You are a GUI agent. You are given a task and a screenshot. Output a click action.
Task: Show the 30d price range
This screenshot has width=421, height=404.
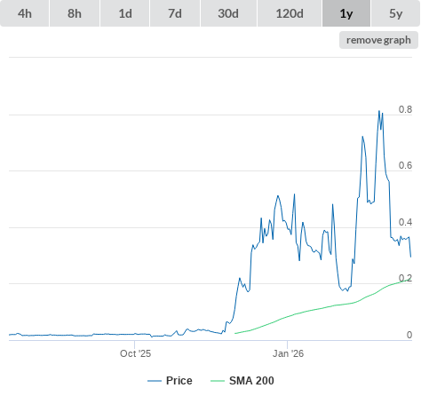(x=228, y=13)
